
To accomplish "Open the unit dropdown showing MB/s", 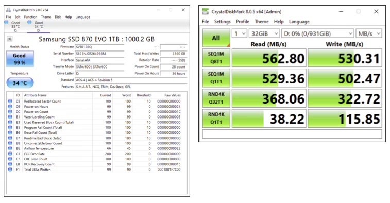I will click(x=368, y=33).
